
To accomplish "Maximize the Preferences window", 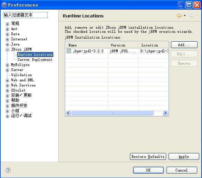I will (x=189, y=5).
